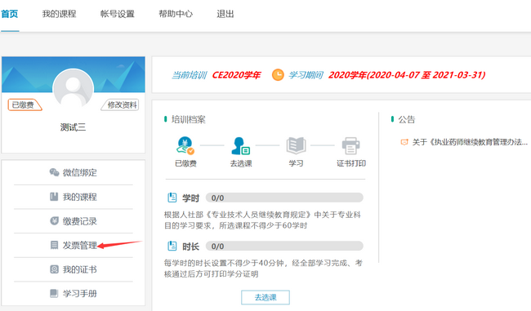Click the 去选课 button at bottom
This screenshot has height=311, width=531.
265,297
